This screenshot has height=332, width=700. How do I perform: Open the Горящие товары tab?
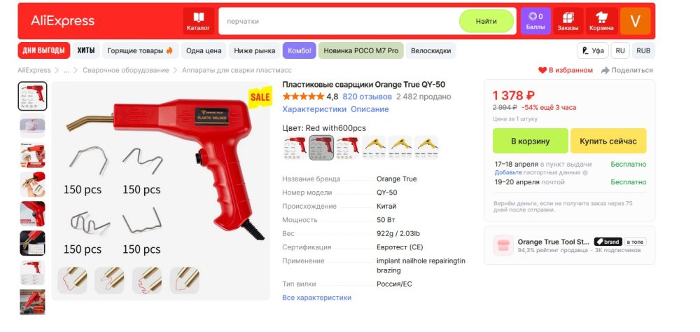point(140,50)
